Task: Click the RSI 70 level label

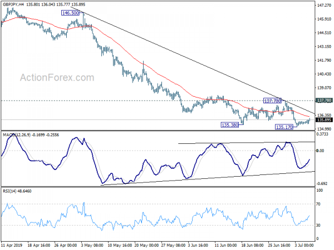Action: click(x=318, y=204)
